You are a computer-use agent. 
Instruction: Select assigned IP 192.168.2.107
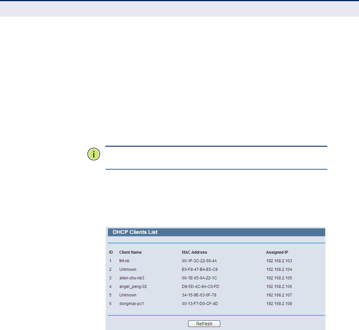tap(279, 295)
